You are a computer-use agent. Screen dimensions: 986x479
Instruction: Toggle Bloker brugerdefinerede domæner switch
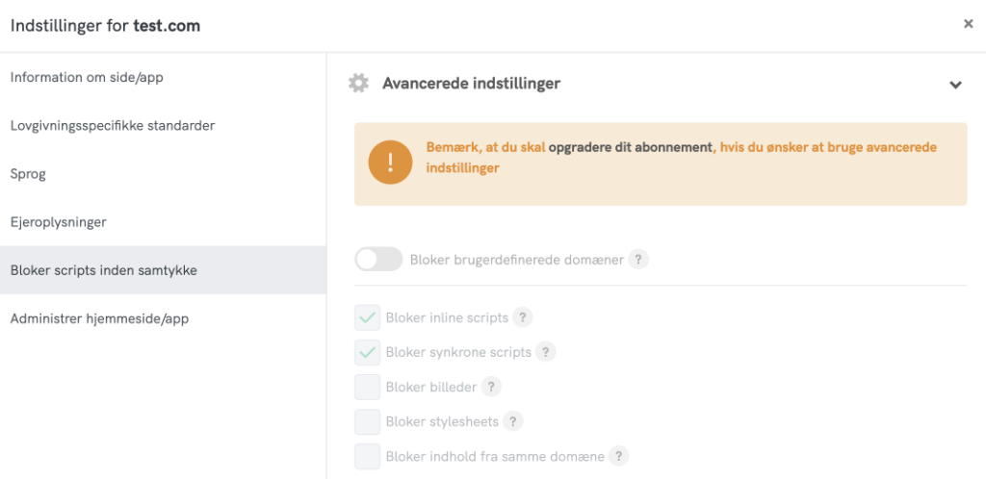click(x=378, y=260)
